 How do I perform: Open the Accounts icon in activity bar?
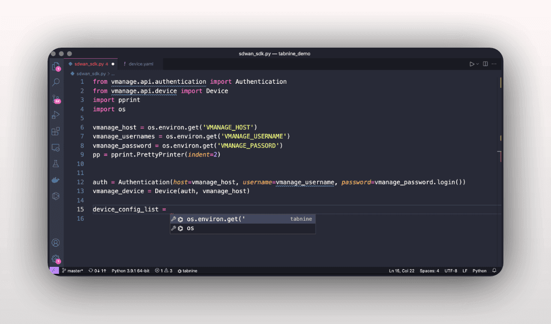(56, 243)
